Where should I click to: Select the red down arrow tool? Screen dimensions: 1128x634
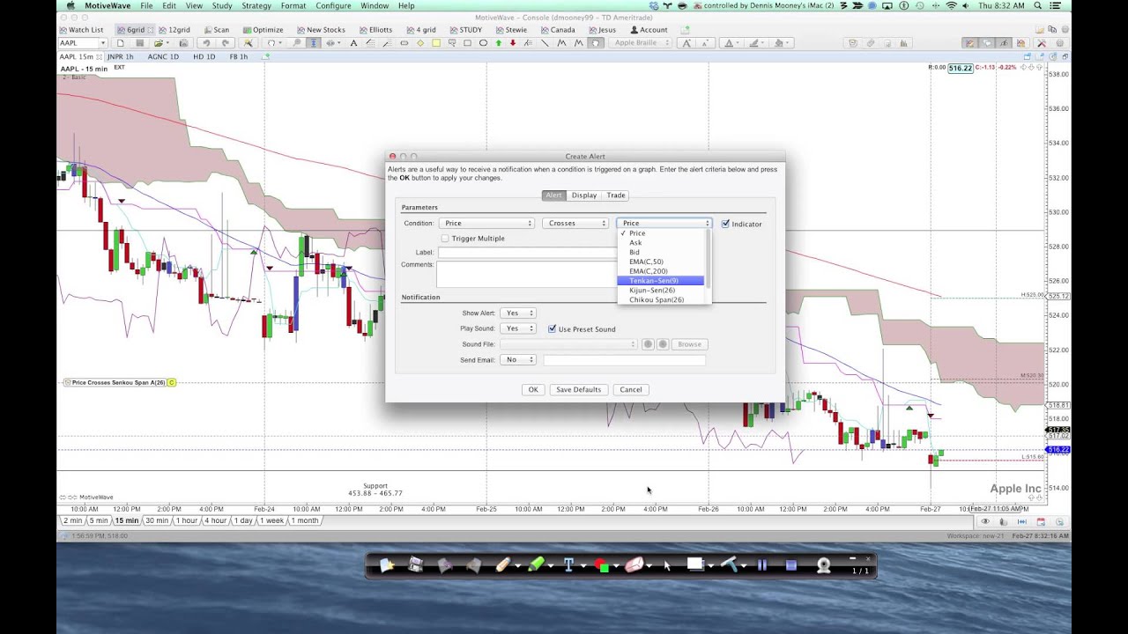[513, 42]
